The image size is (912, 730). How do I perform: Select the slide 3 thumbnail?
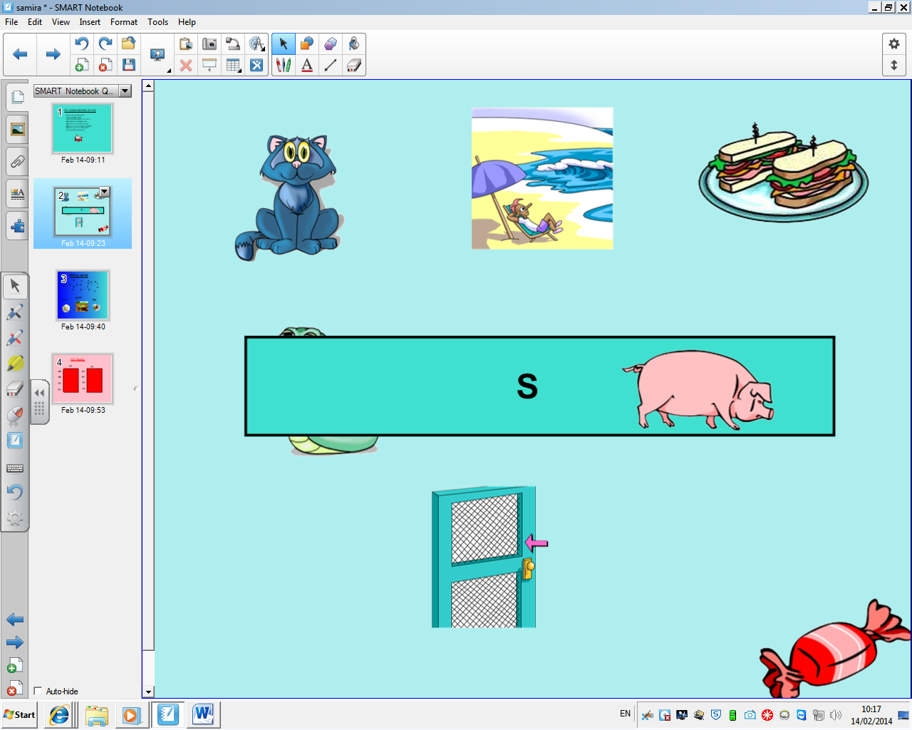pos(82,294)
